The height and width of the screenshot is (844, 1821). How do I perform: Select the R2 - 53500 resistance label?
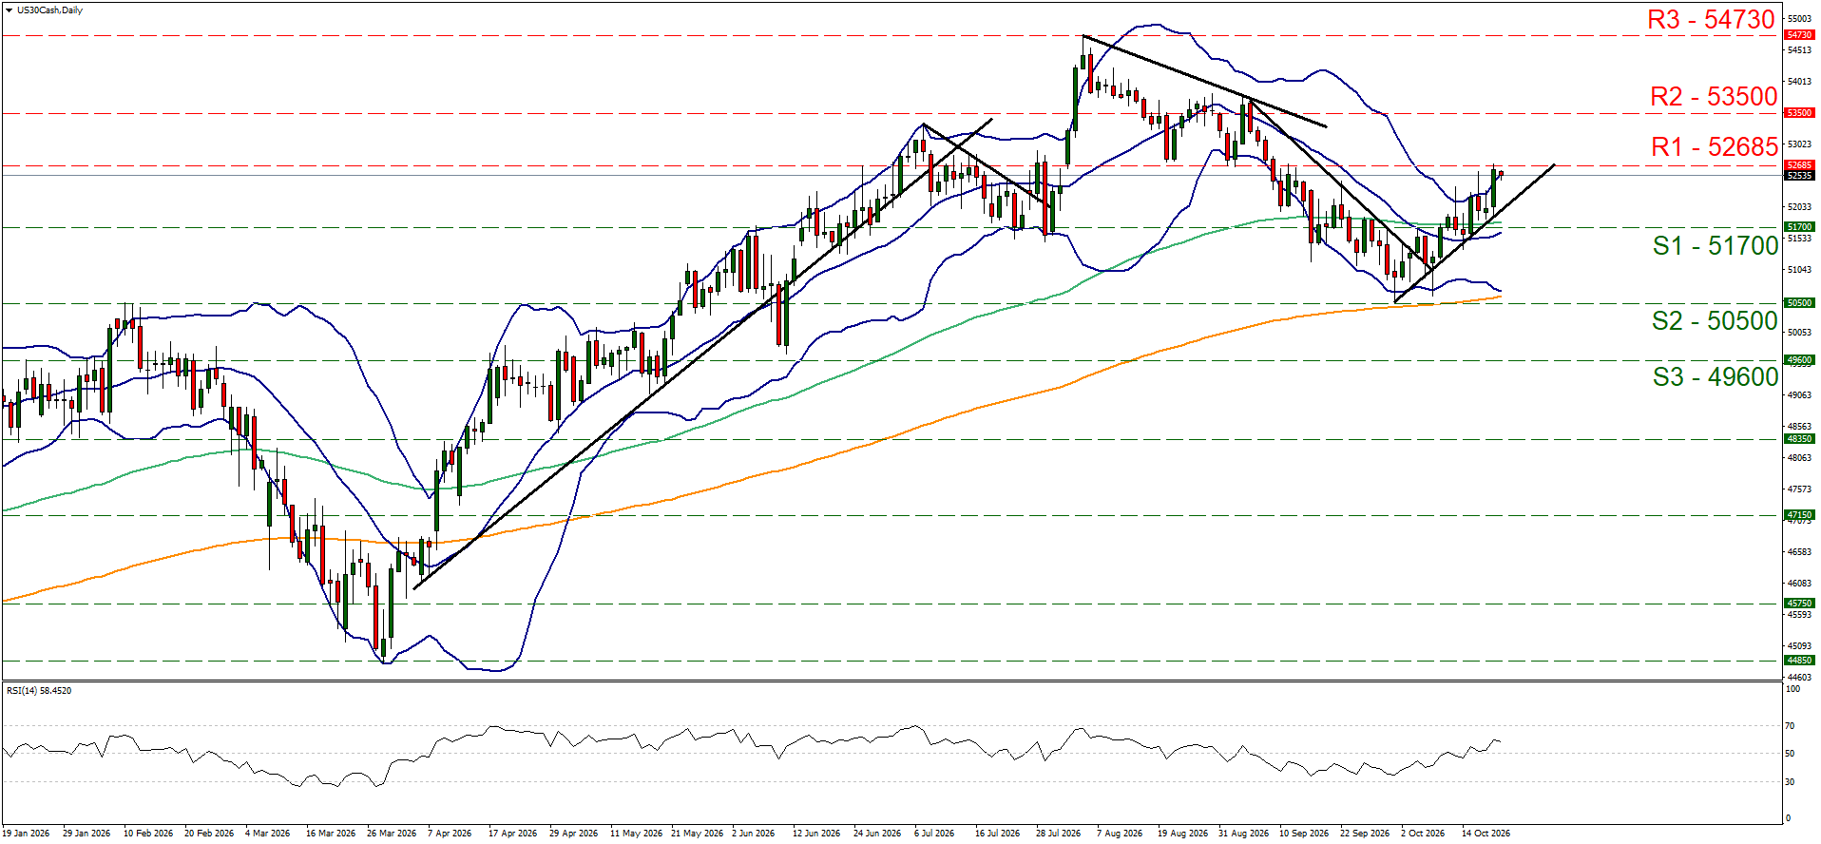(1714, 97)
